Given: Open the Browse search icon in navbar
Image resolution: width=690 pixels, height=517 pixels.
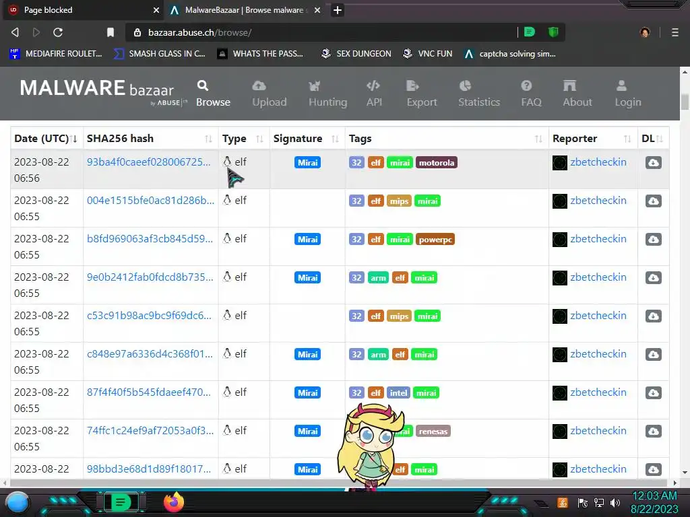Looking at the screenshot, I should [x=202, y=85].
